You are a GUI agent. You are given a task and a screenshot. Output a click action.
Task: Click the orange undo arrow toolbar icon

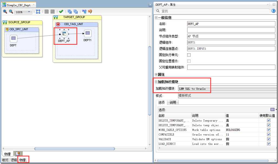pos(90,12)
